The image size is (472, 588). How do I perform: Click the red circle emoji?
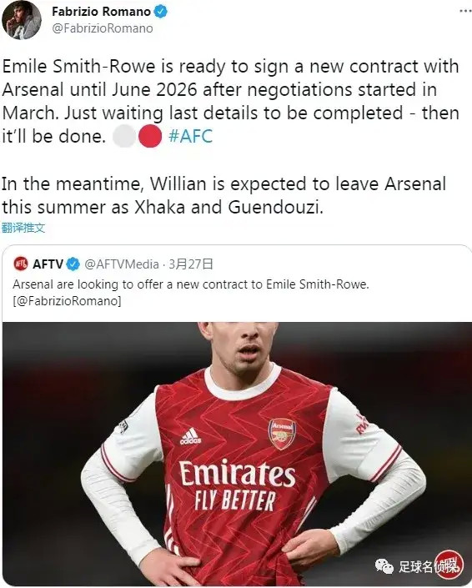click(150, 136)
